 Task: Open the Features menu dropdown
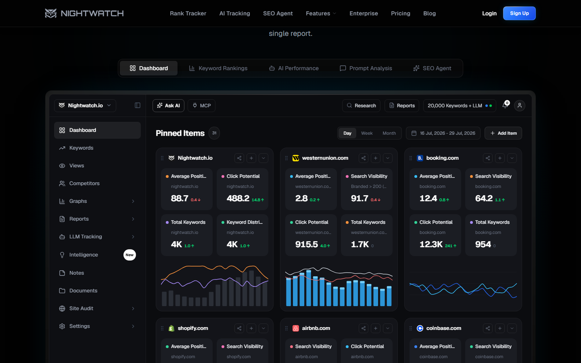(321, 13)
